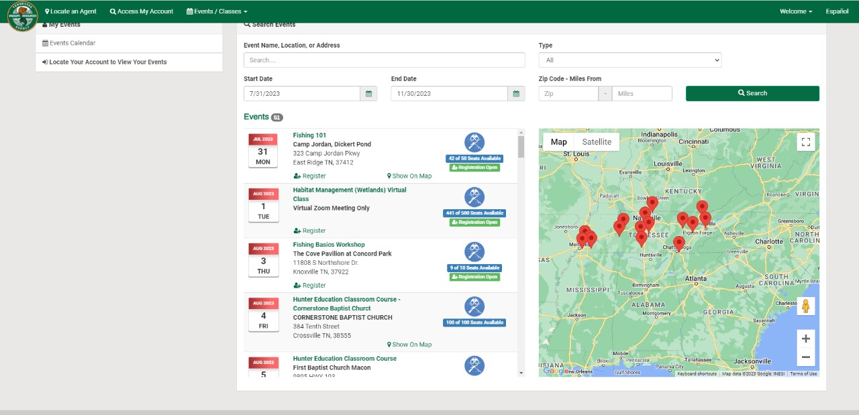Click the events count badge 51

tap(277, 117)
